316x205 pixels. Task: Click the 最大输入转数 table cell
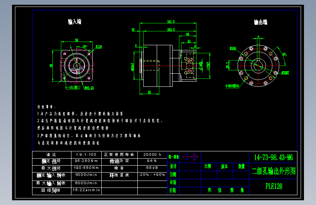click(52, 184)
